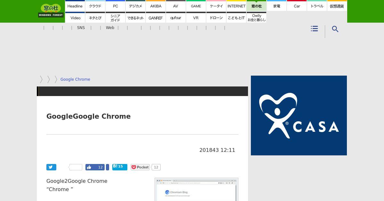384x201 pixels.
Task: Click the 201843 12:11 publication date
Action: 217,150
